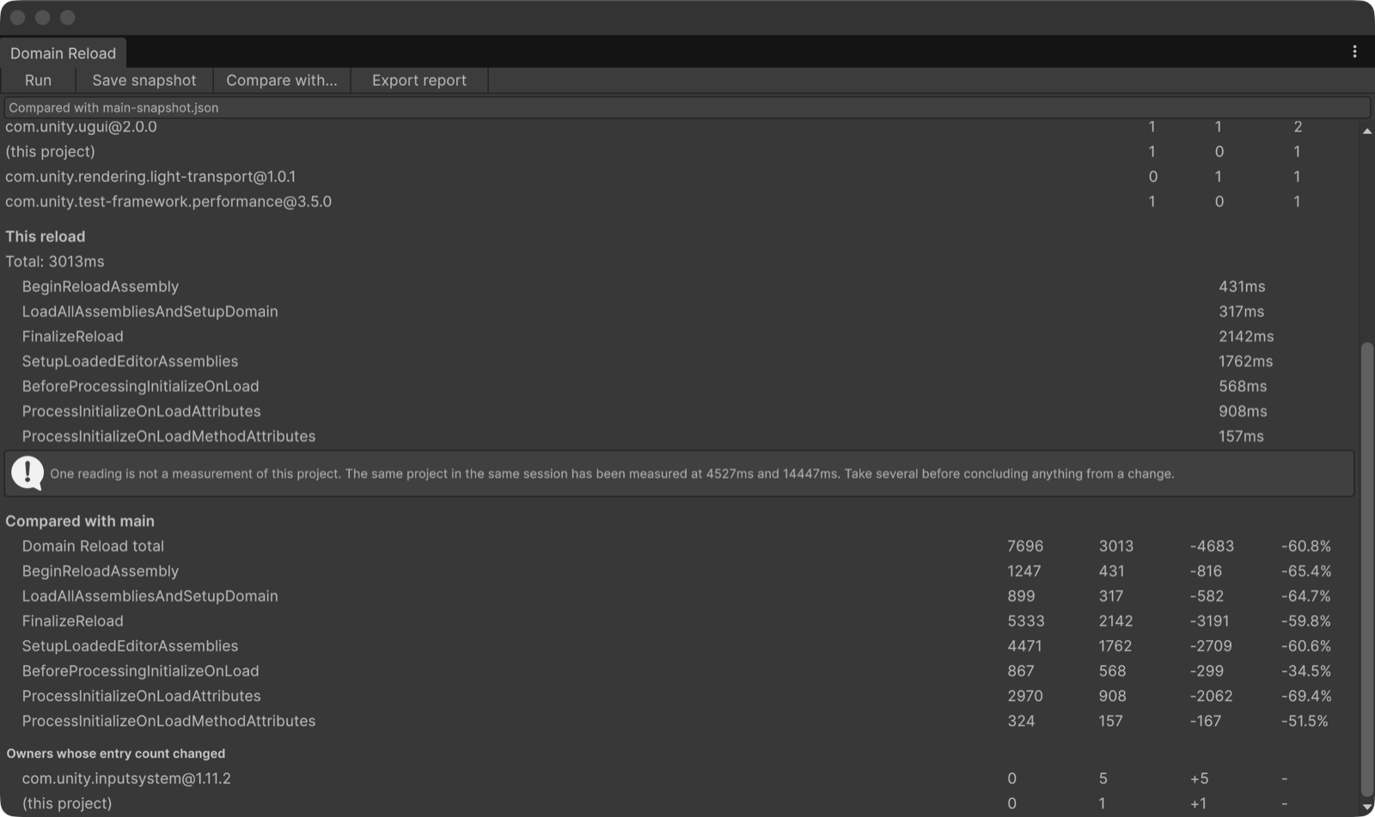Select com.unity.rendering.light-transport@1.0.1 row
This screenshot has width=1375, height=817.
pos(679,176)
